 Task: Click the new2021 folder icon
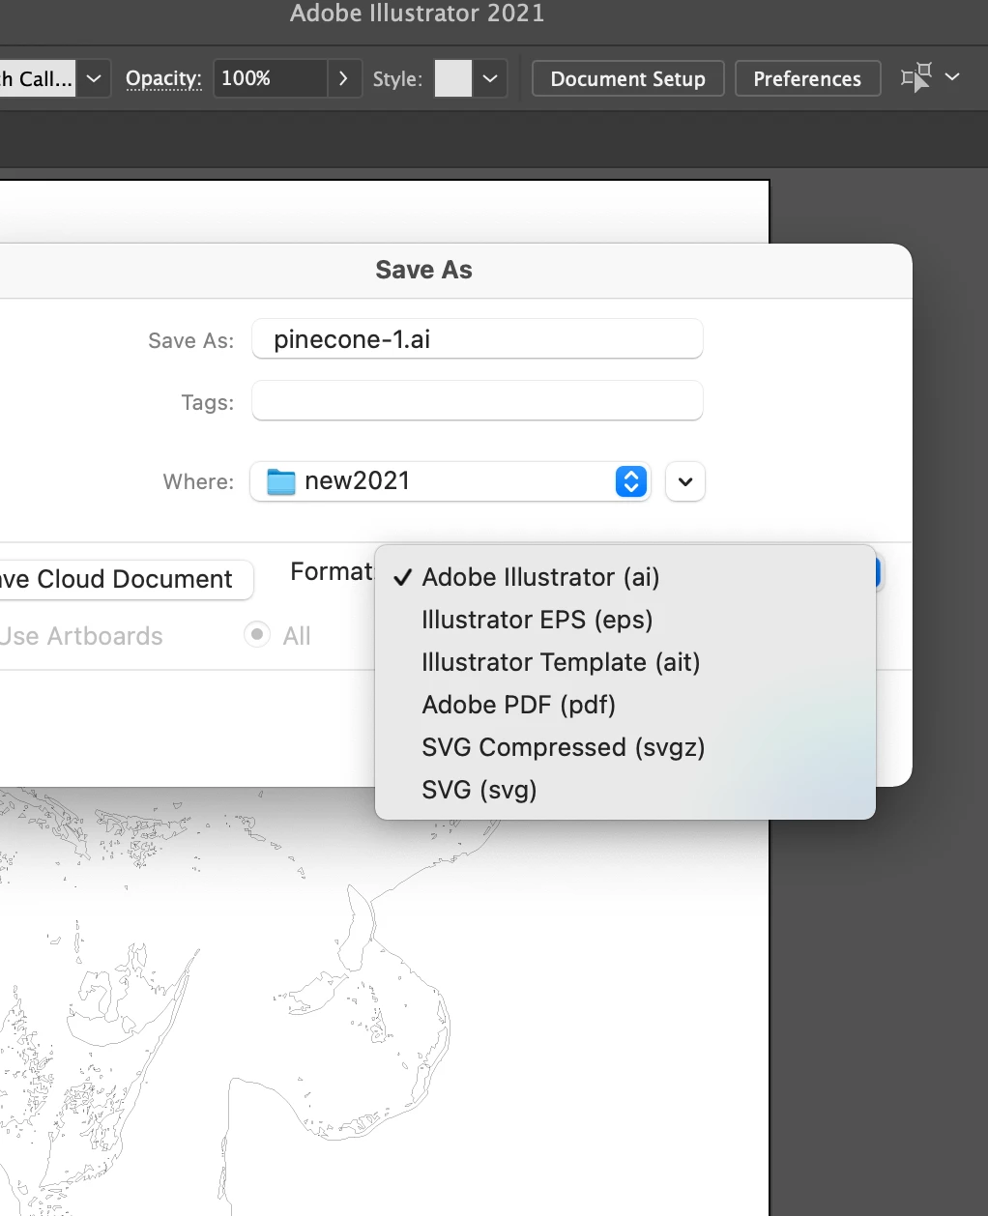[281, 481]
